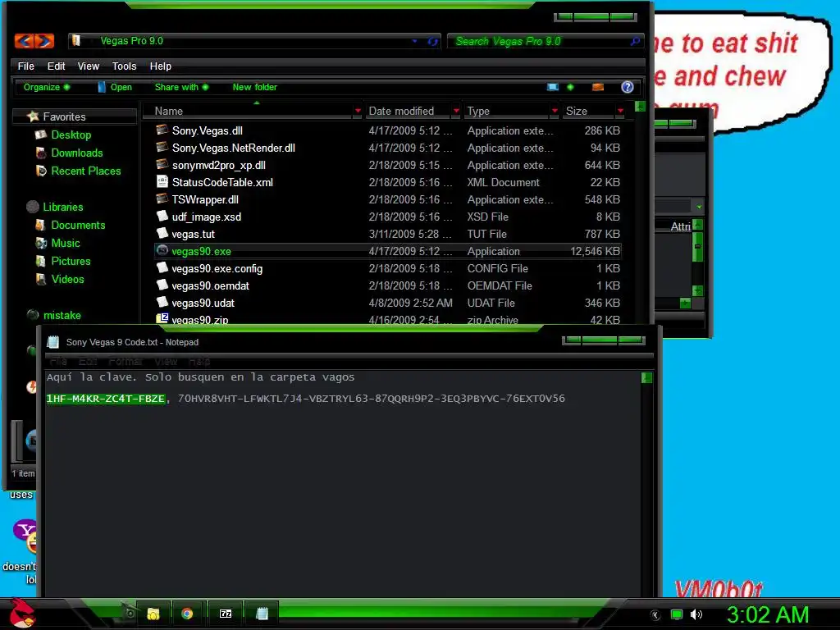Sort files by the Name column
The height and width of the screenshot is (630, 840).
(x=169, y=111)
